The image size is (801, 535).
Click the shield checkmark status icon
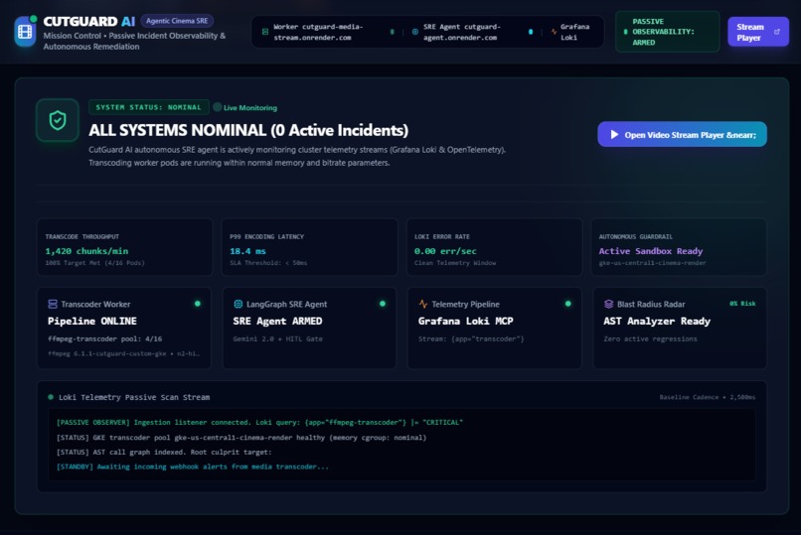[x=58, y=120]
